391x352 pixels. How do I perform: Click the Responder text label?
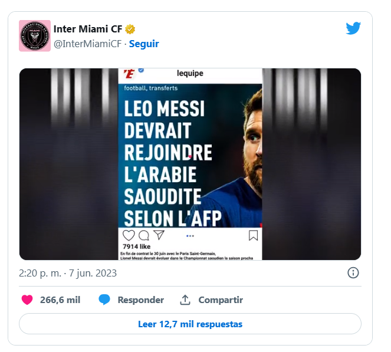140,300
